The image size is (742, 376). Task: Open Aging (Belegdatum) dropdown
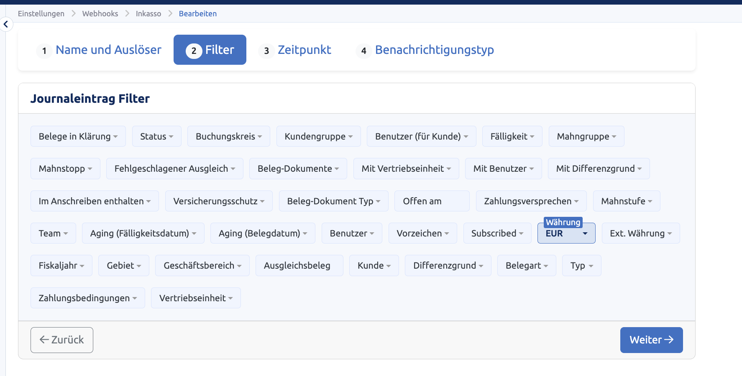tap(263, 233)
